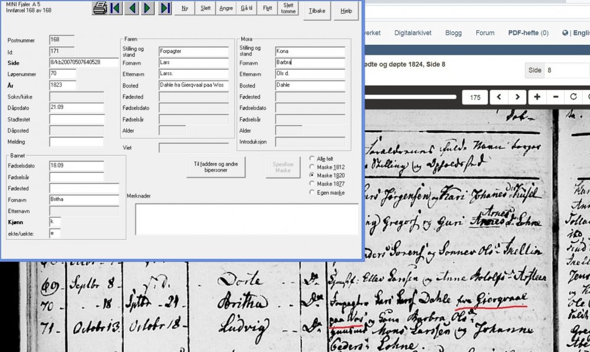Zoom out with the minus icon

pos(555,97)
